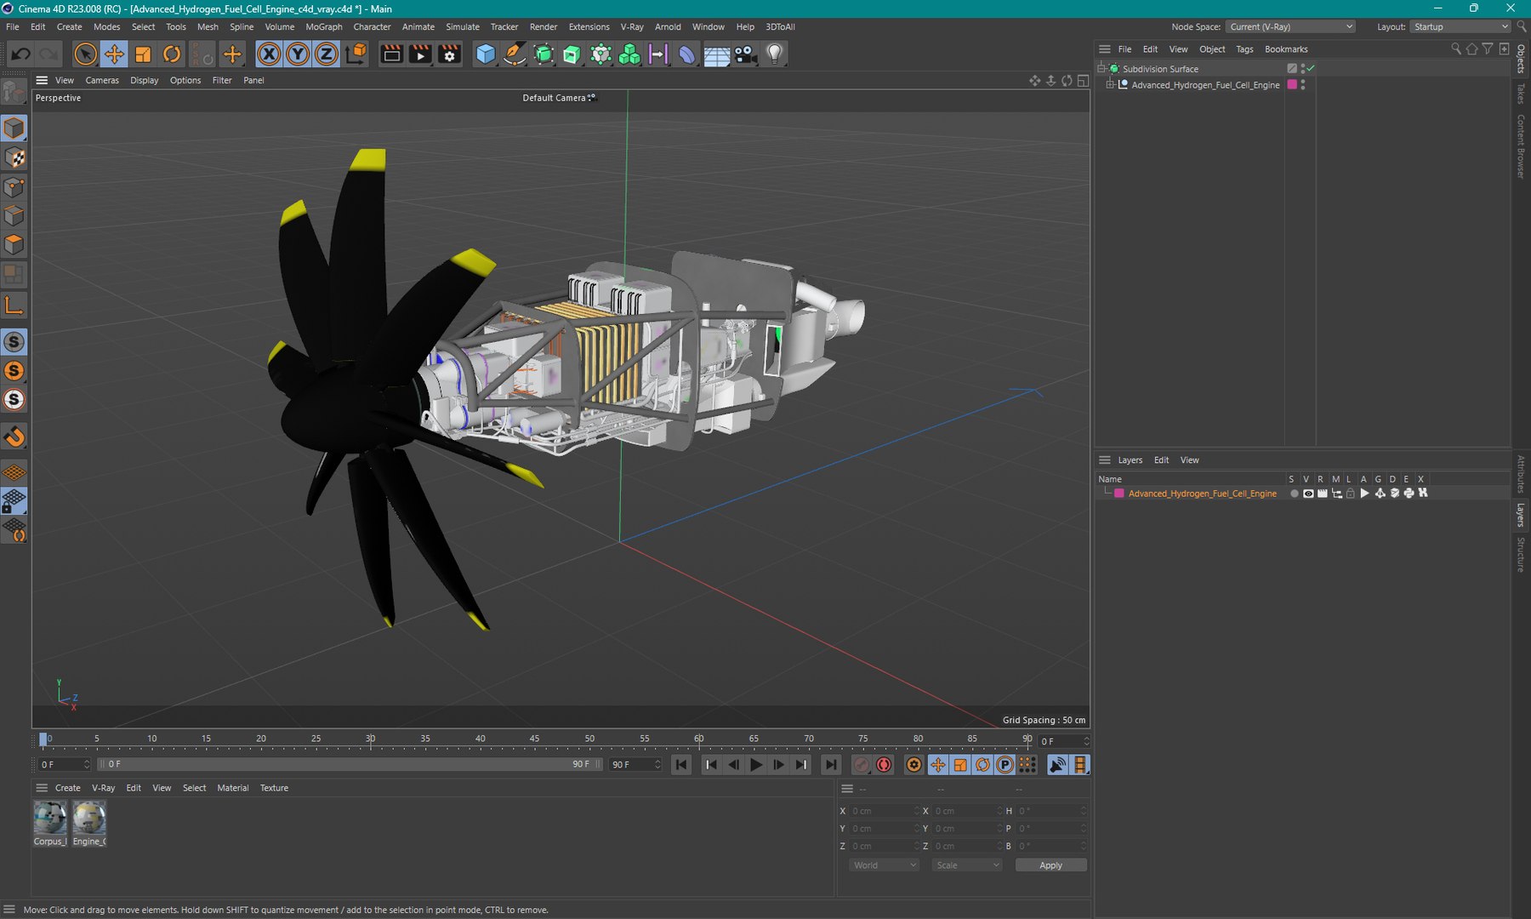Search in Object Manager with magnifier icon
The height and width of the screenshot is (919, 1531).
1456,49
